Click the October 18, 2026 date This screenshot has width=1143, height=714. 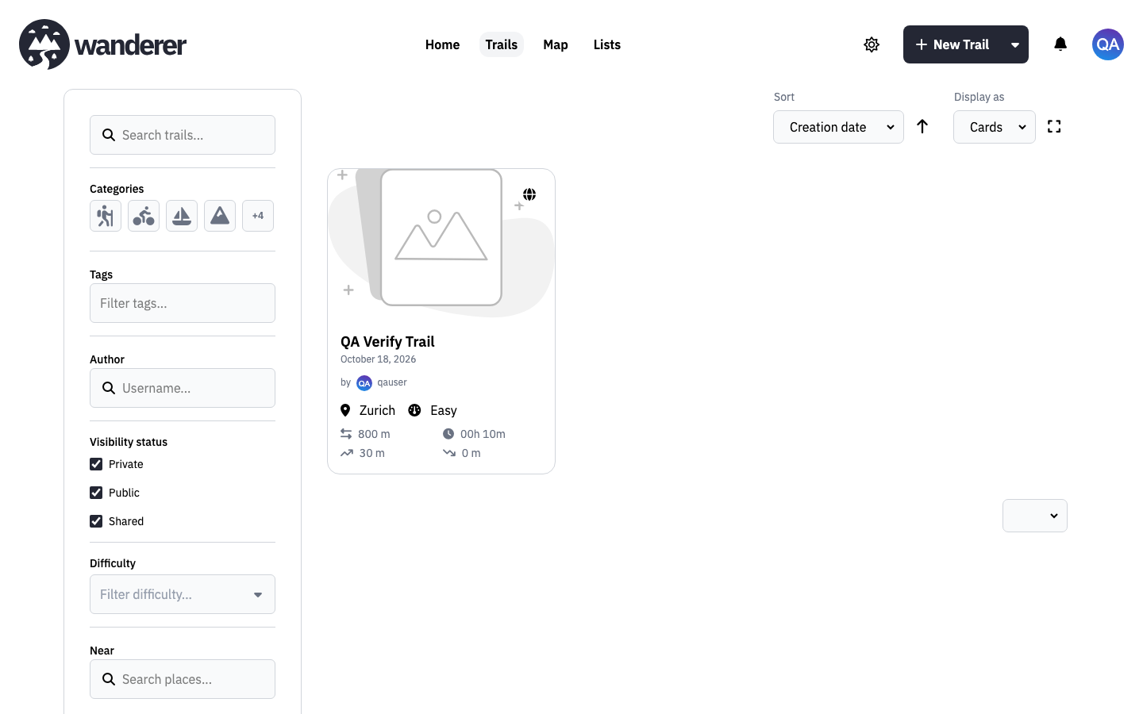tap(378, 359)
